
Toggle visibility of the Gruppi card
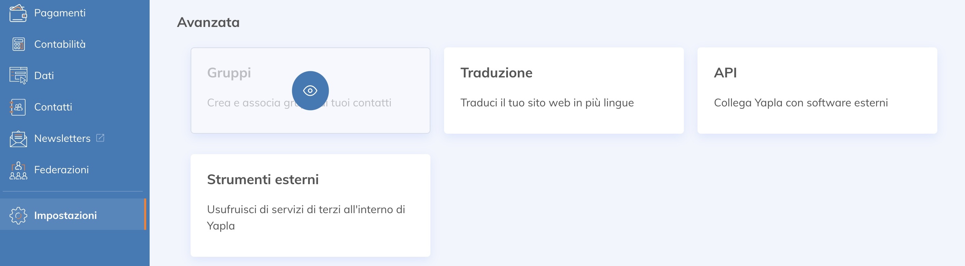[x=310, y=90]
